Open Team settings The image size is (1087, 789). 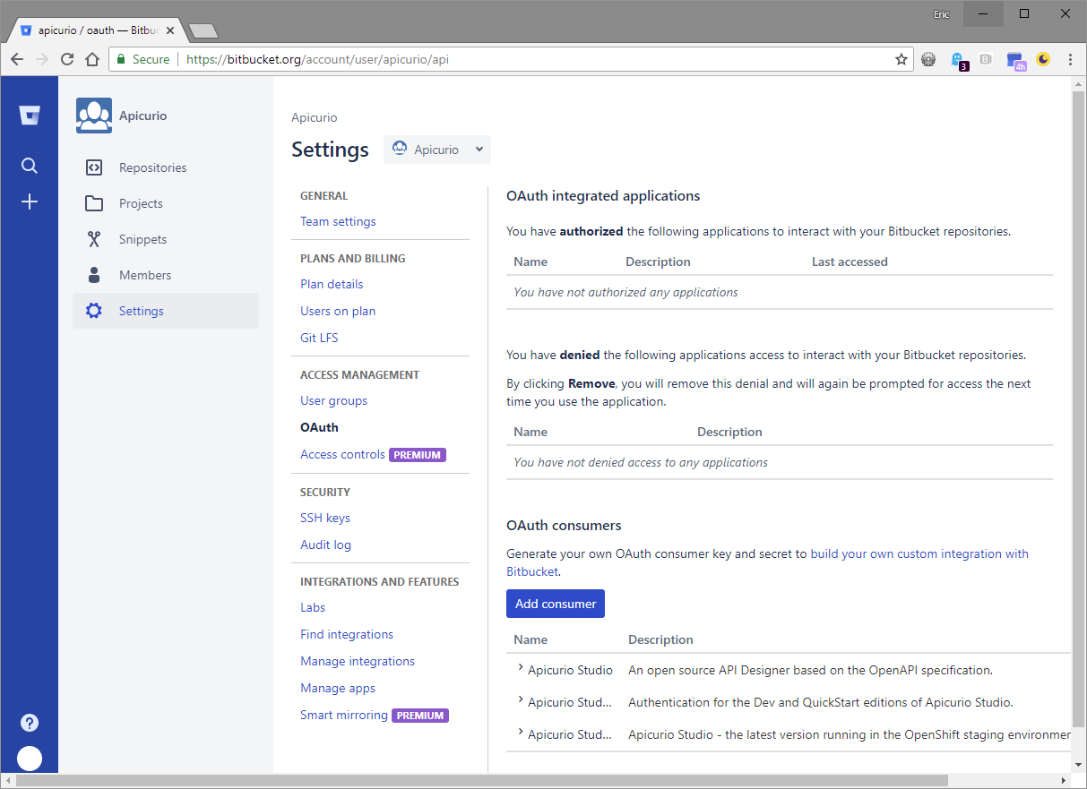coord(338,221)
